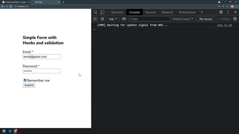
Task: Focus the console Filter field
Action: (150, 19)
